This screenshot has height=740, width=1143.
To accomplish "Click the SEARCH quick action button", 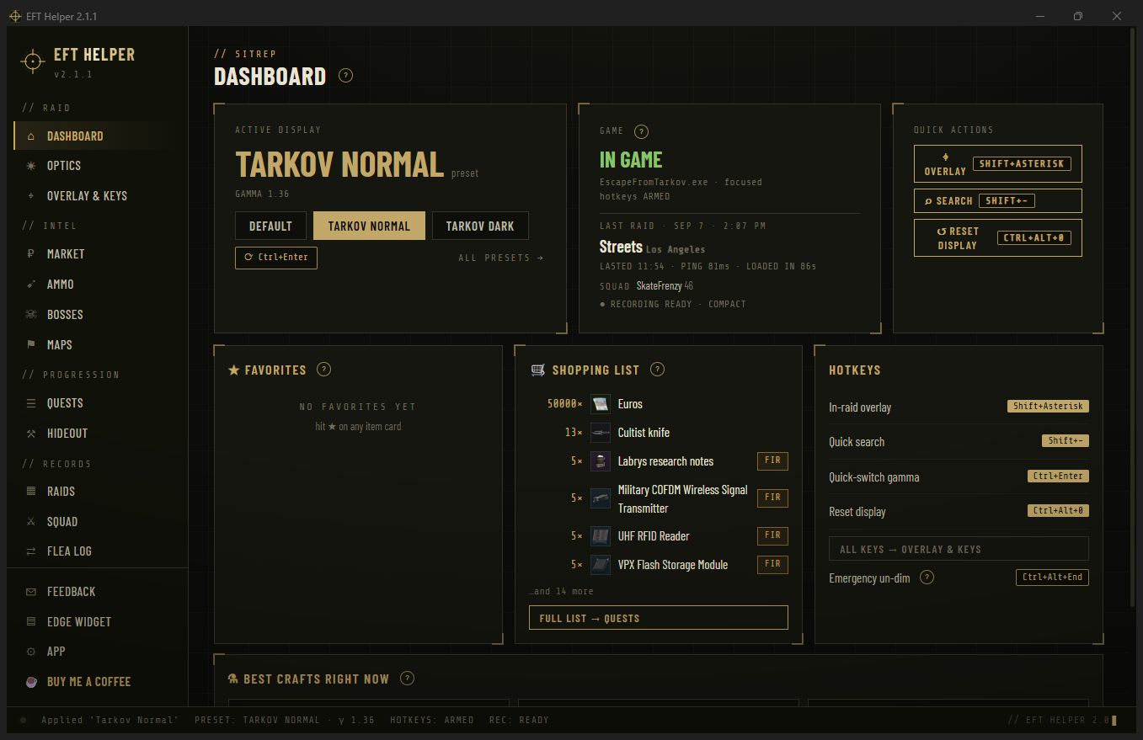I will pyautogui.click(x=997, y=201).
